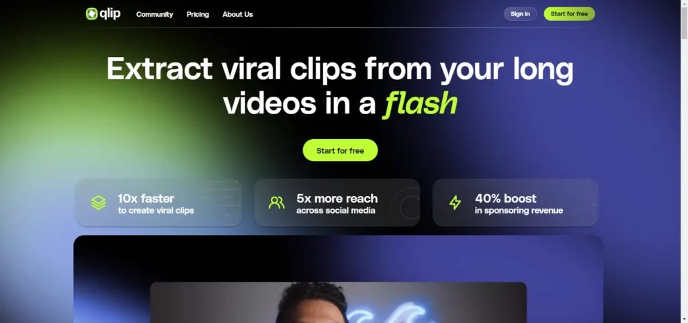This screenshot has height=323, width=688.
Task: Click the large Start for free hero button
Action: pyautogui.click(x=340, y=150)
